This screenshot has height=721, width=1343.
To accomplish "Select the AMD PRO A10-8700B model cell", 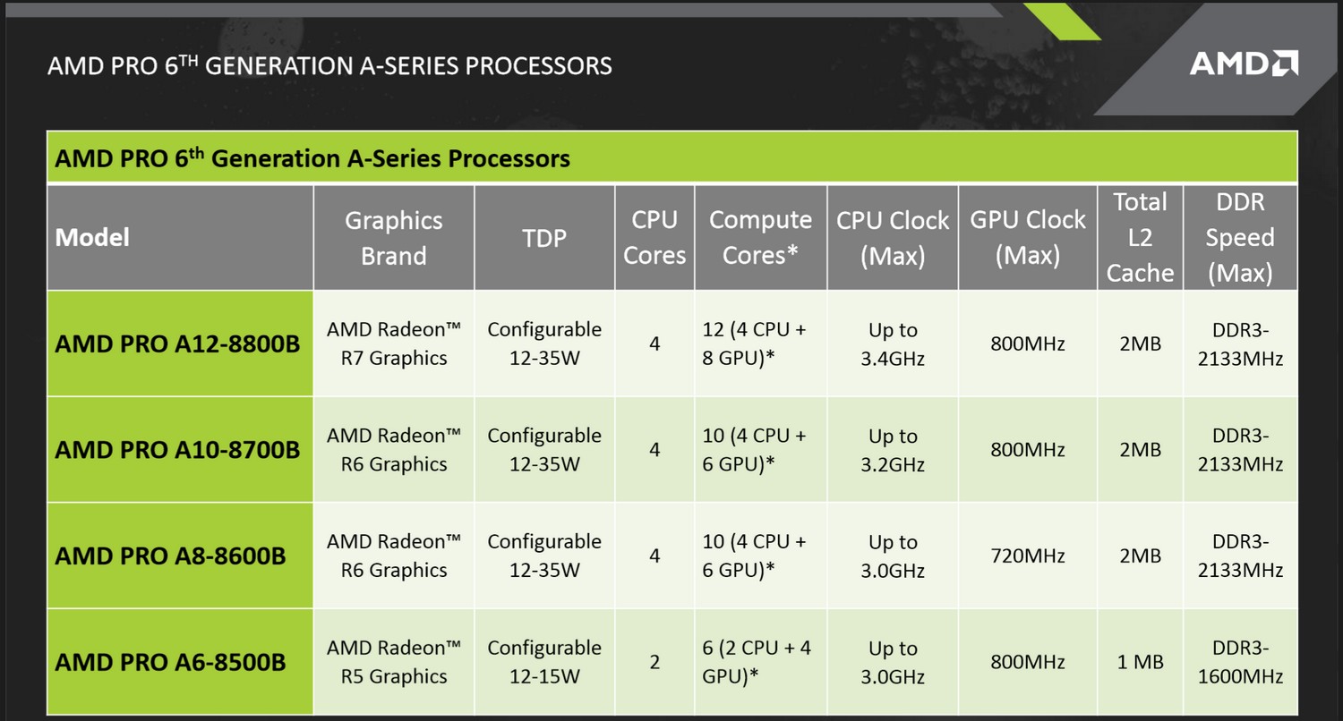I will point(180,450).
